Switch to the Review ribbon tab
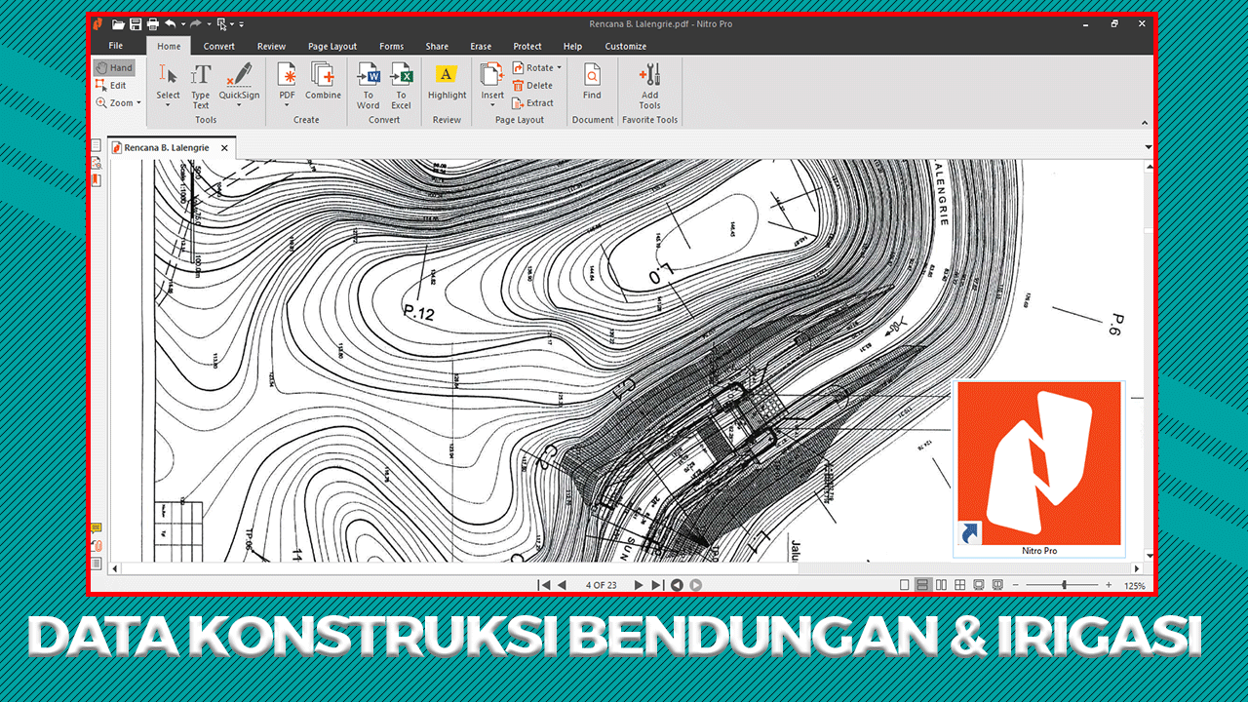The image size is (1248, 702). click(271, 46)
